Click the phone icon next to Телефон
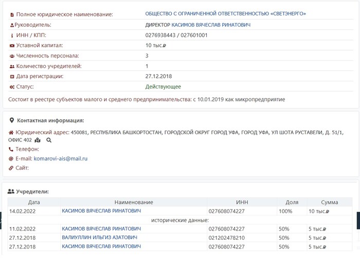This screenshot has width=360, height=268. (x=11, y=149)
